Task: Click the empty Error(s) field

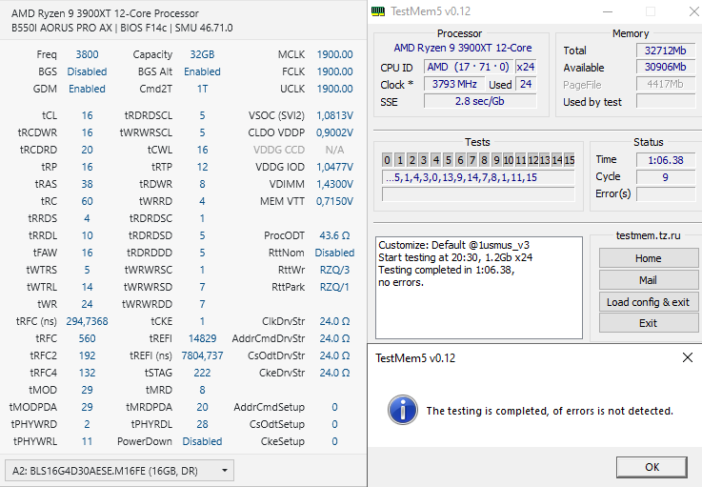Action: [665, 194]
